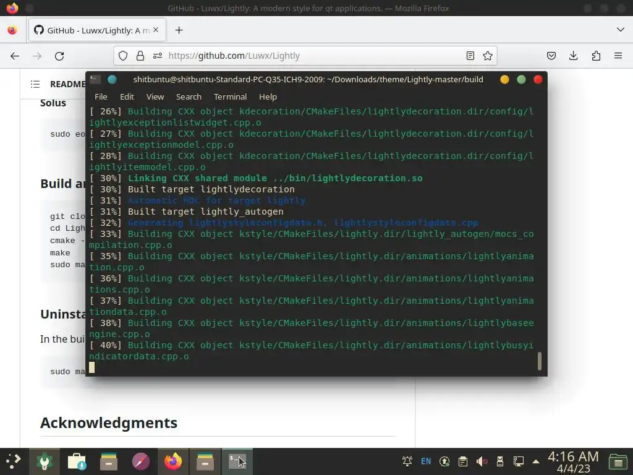Open the Pocket save icon
Viewport: 633px width, 475px height.
[x=551, y=56]
